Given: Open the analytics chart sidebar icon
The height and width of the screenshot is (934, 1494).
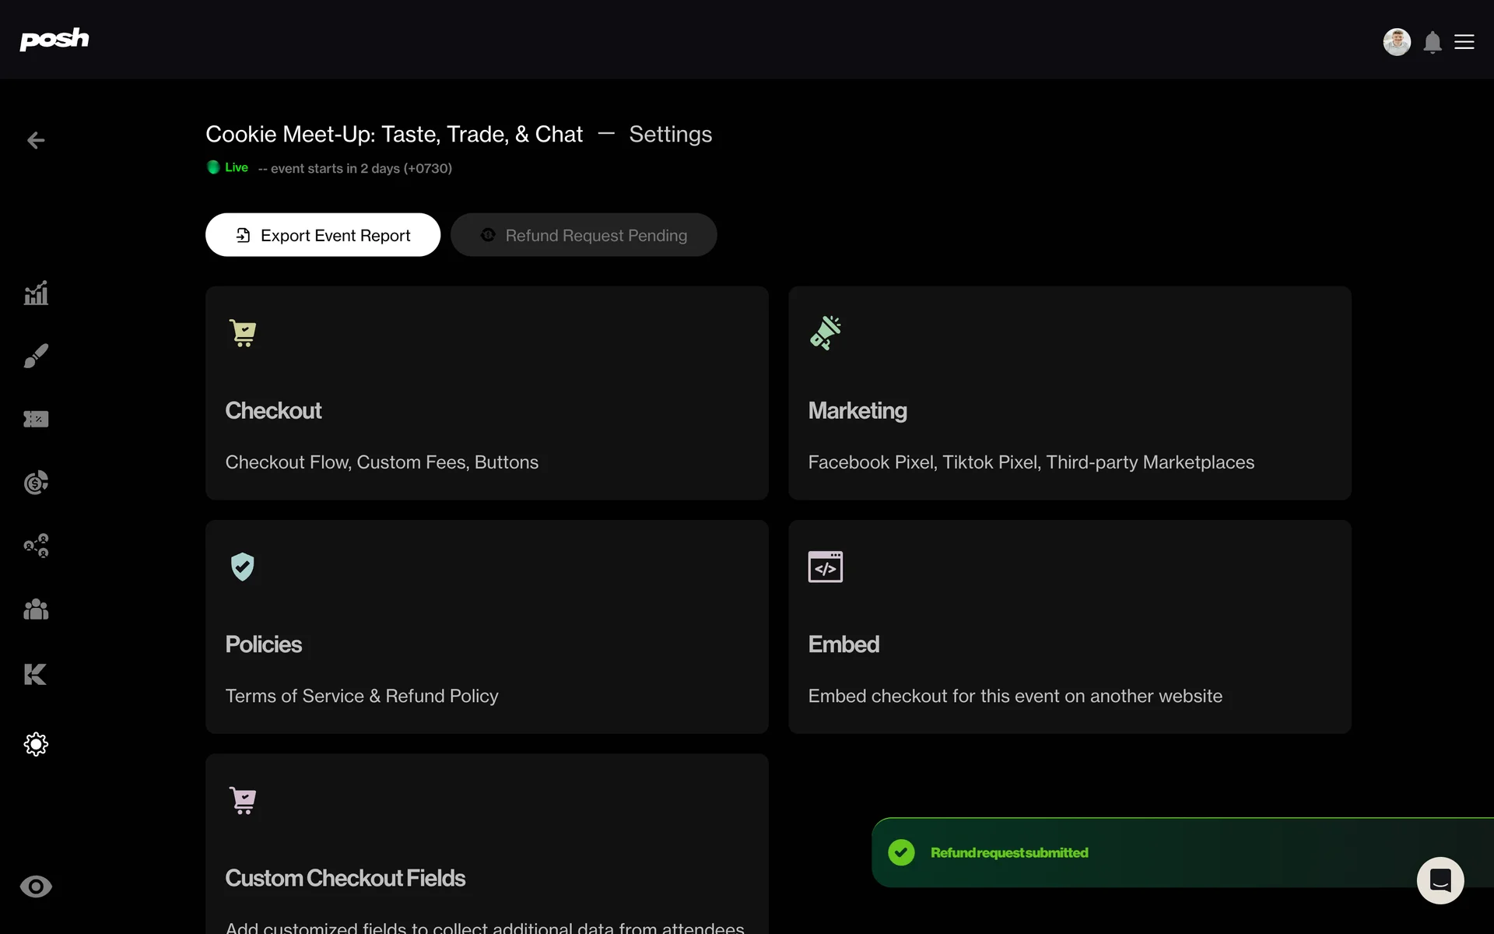Looking at the screenshot, I should coord(36,293).
